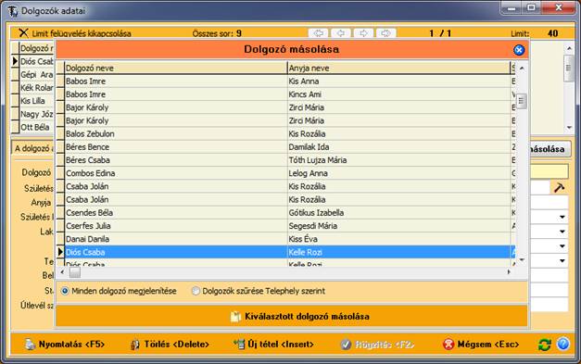
Task: Click the Törlés <Delete> button
Action: tap(170, 345)
